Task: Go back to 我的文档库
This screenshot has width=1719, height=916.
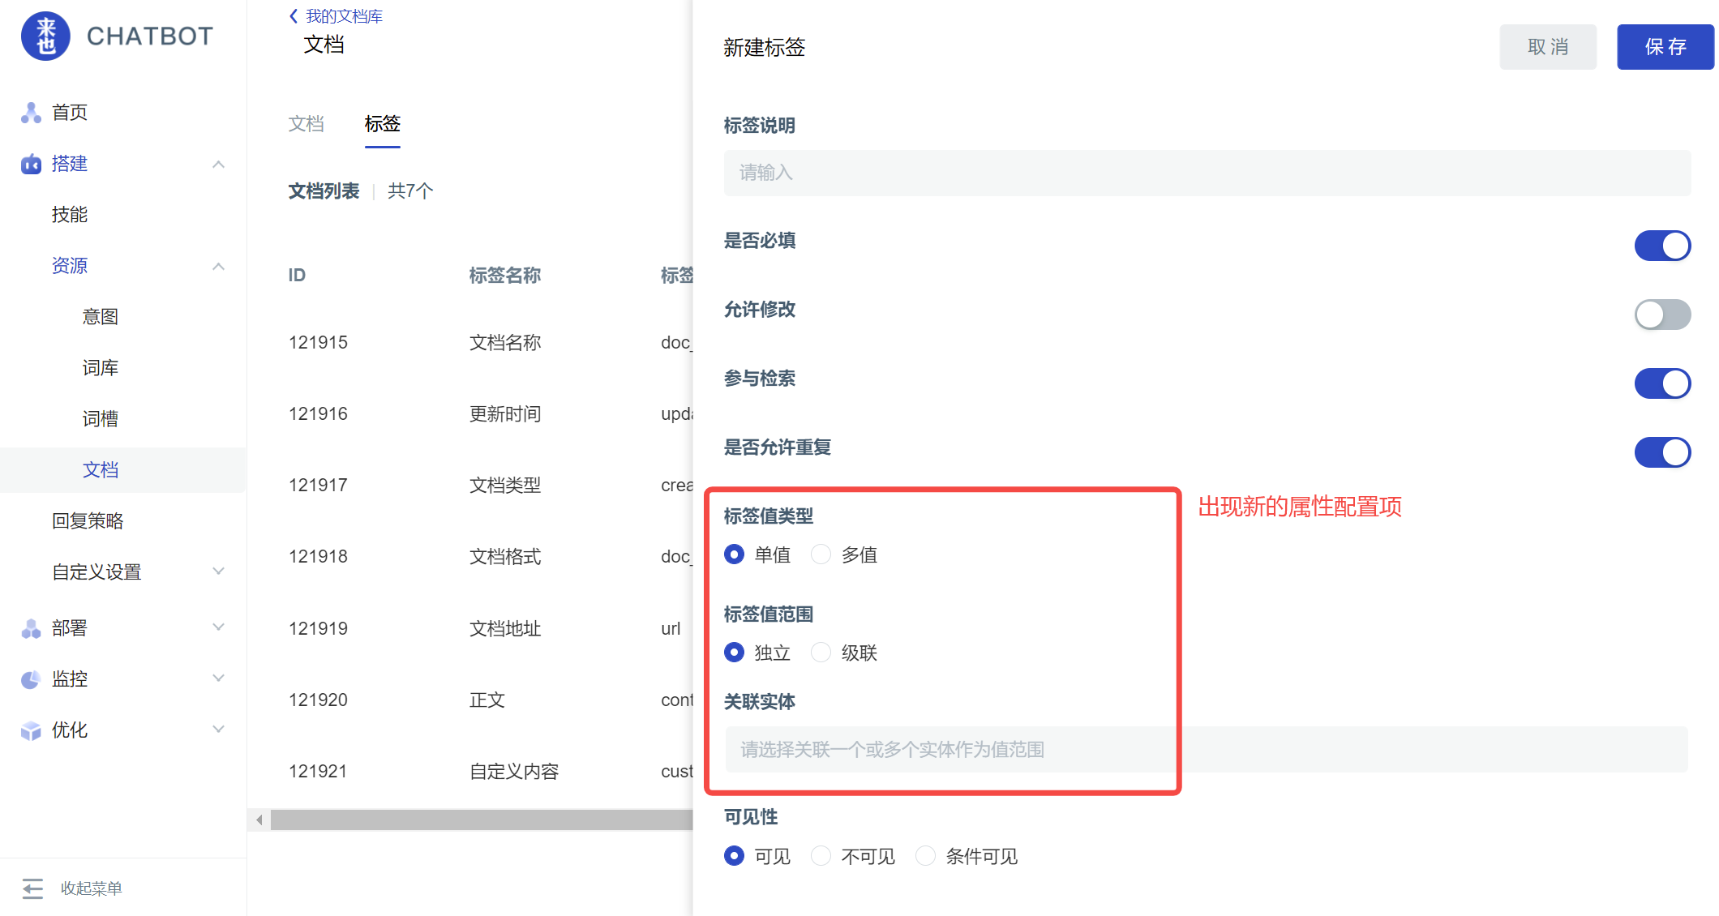Action: coord(344,16)
